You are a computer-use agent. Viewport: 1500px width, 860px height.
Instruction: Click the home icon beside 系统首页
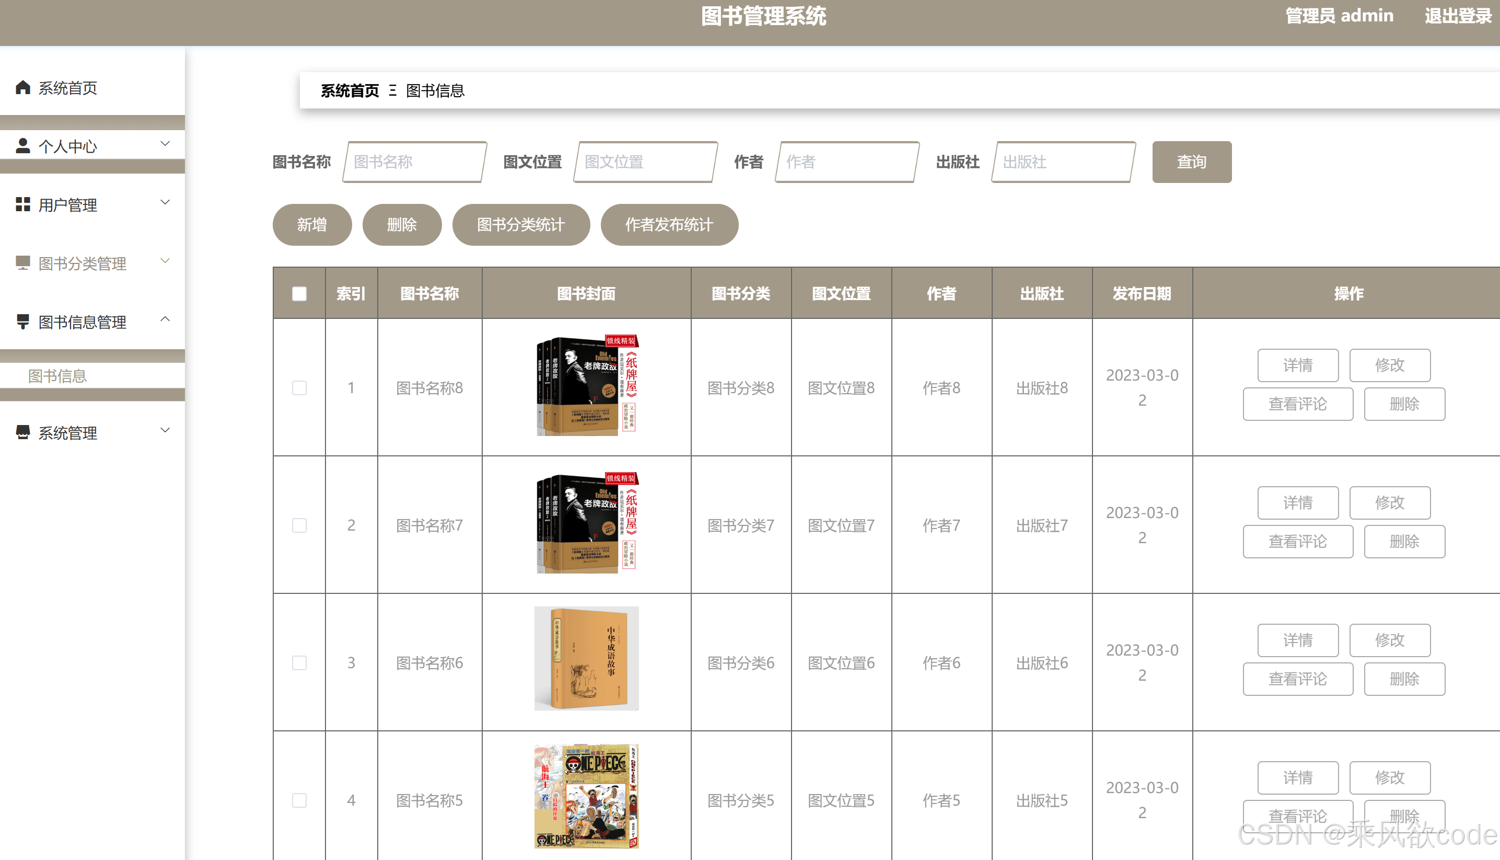23,87
